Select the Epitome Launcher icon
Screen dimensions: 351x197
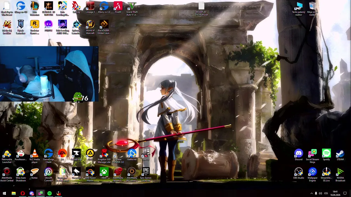pos(76,27)
